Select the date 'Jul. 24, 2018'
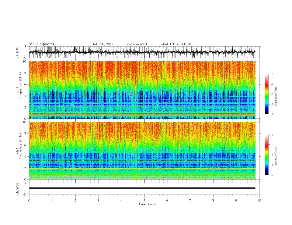292x225 pixels. [103, 44]
